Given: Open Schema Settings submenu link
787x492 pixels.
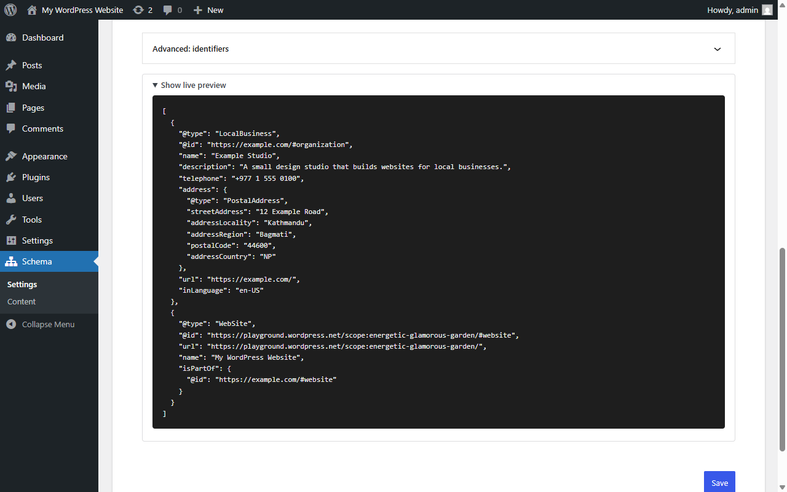Looking at the screenshot, I should [22, 285].
